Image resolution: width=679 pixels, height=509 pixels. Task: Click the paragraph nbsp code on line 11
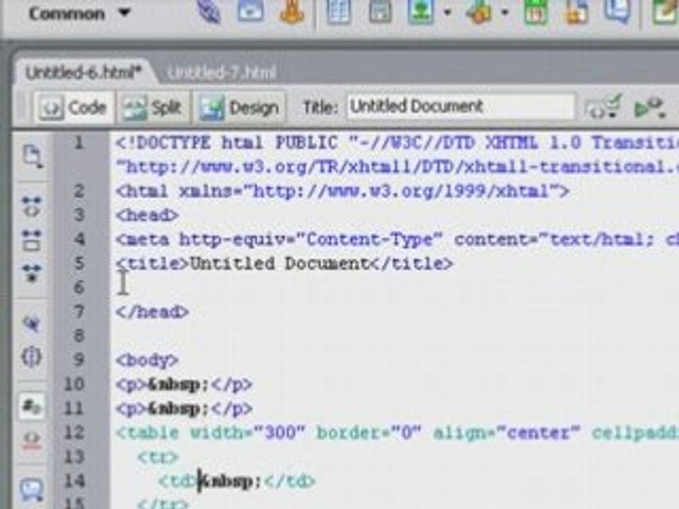pyautogui.click(x=184, y=409)
